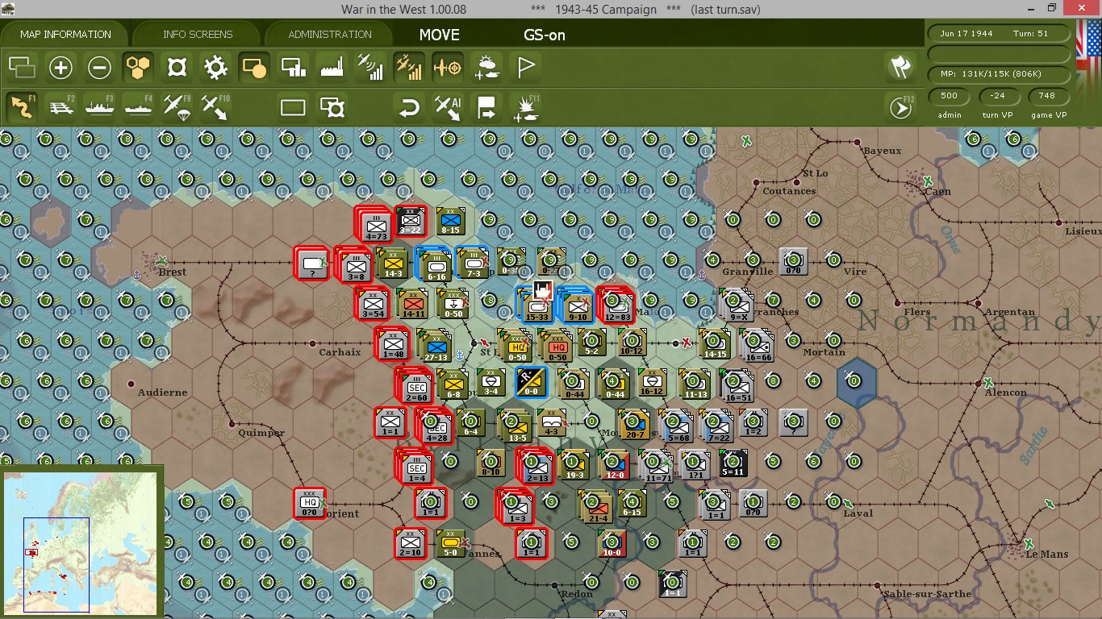Click the Jun 17 1944 turn date field

[x=999, y=34]
